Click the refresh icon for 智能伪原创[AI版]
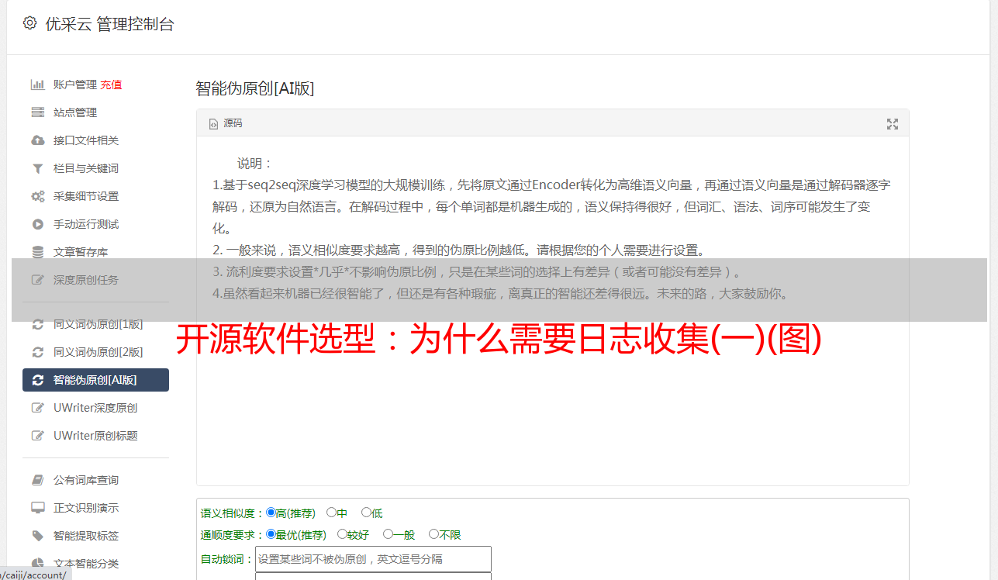The width and height of the screenshot is (998, 580). (x=37, y=380)
